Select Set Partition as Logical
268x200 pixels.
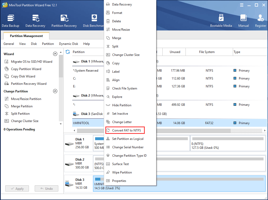tap(130, 139)
